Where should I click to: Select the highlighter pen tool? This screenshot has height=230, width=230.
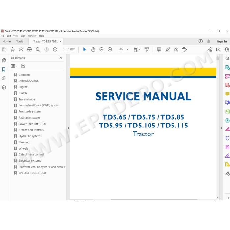(x=168, y=49)
